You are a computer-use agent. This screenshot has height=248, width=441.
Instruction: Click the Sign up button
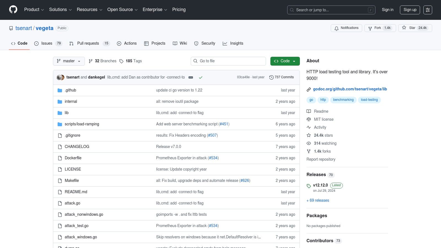410,10
